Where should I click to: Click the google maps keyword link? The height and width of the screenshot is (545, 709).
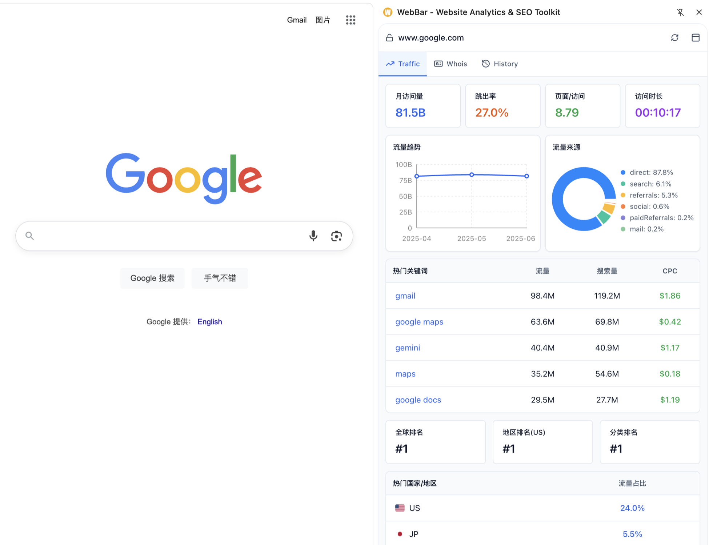(419, 322)
